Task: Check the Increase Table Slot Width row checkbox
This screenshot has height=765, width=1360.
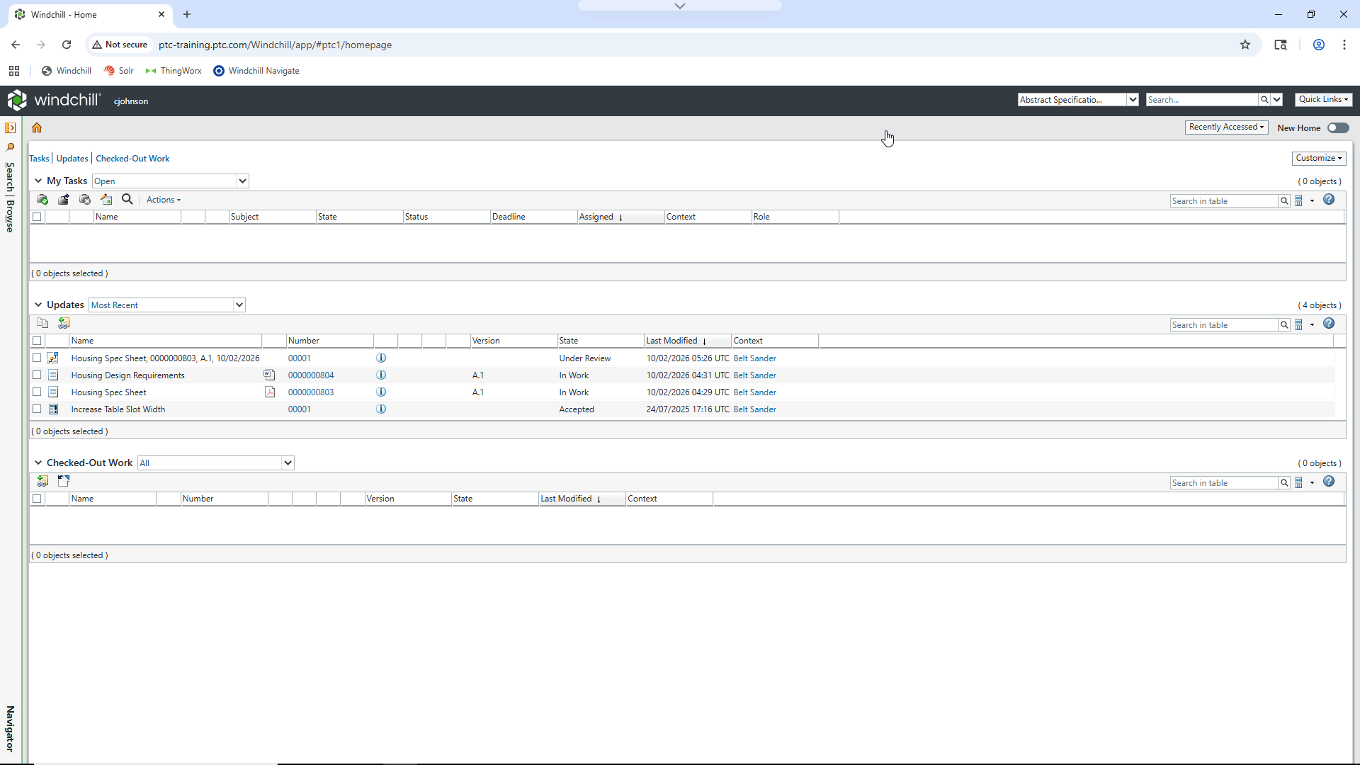Action: (x=37, y=409)
